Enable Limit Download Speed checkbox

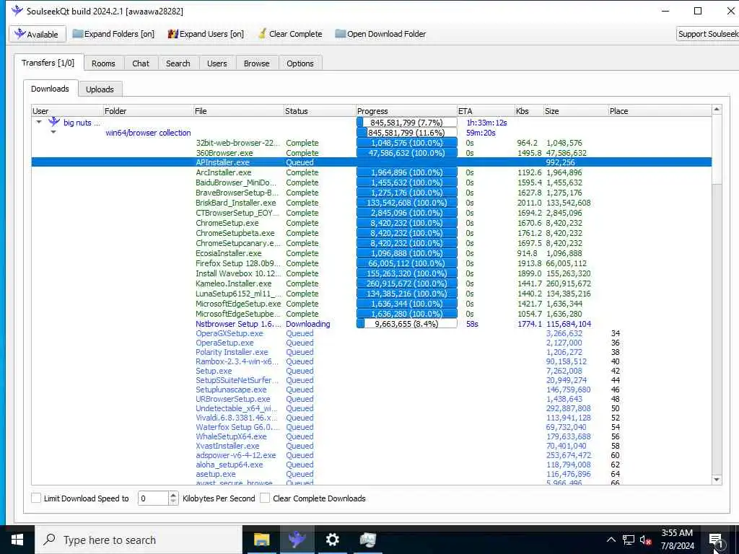(x=36, y=498)
